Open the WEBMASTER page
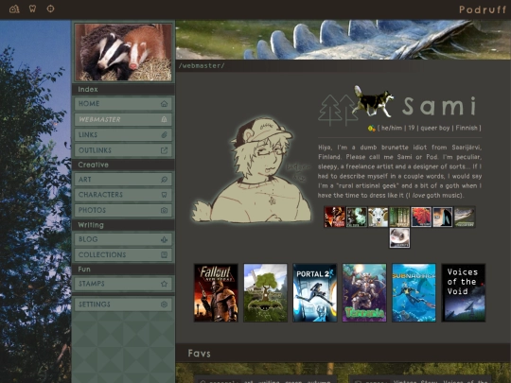The width and height of the screenshot is (511, 383). coord(123,119)
